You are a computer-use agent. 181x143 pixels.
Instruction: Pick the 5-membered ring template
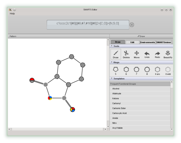pyautogui.click(x=116, y=71)
